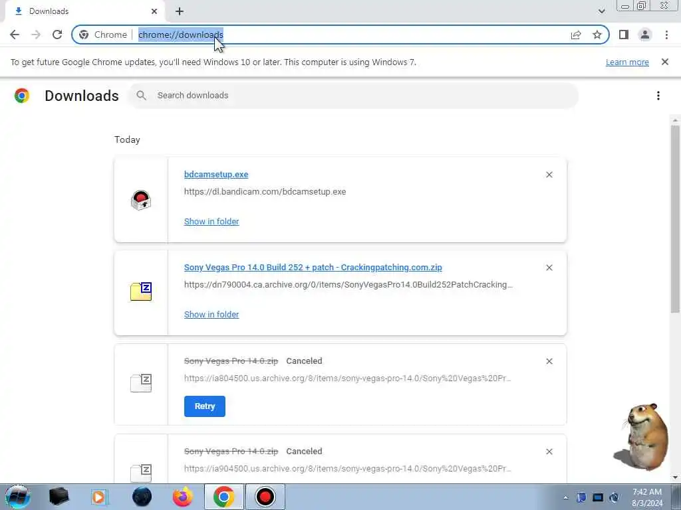Open the Learn more link

coord(627,62)
